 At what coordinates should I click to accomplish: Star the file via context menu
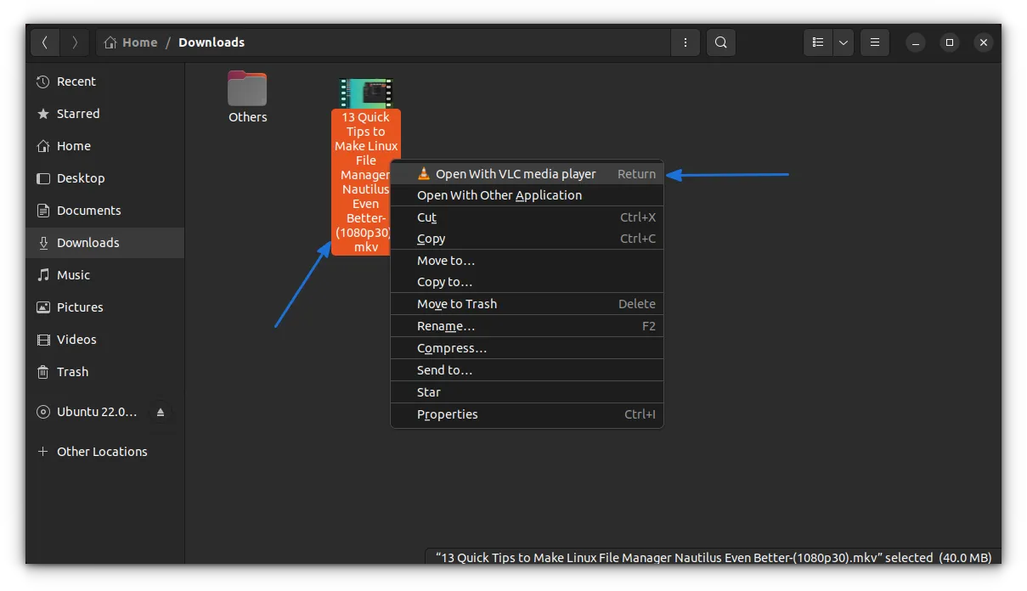pyautogui.click(x=429, y=392)
